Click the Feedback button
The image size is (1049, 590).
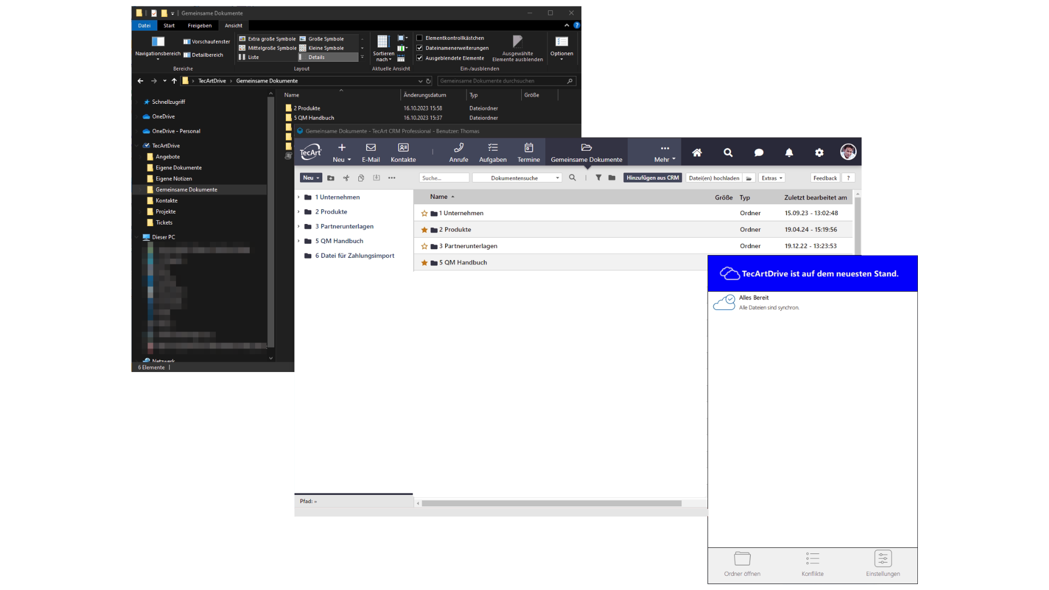pos(824,178)
